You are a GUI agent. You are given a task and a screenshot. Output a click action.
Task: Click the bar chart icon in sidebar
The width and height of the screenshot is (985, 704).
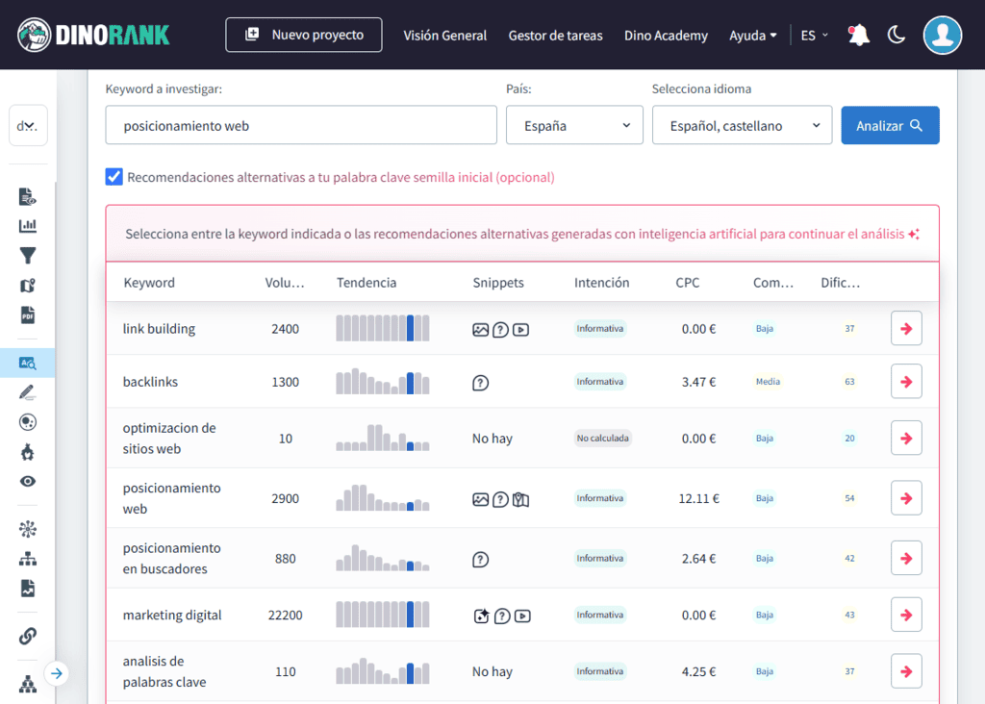click(x=28, y=226)
